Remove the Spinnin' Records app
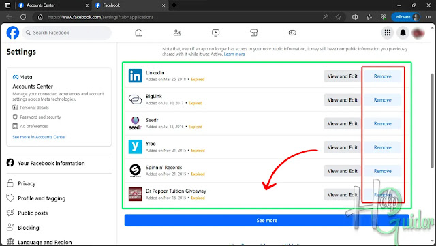This screenshot has width=436, height=246. click(383, 171)
